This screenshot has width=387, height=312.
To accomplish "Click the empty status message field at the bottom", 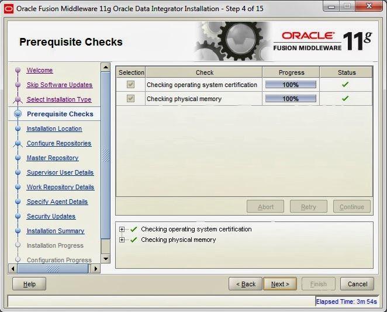I will pos(162,301).
